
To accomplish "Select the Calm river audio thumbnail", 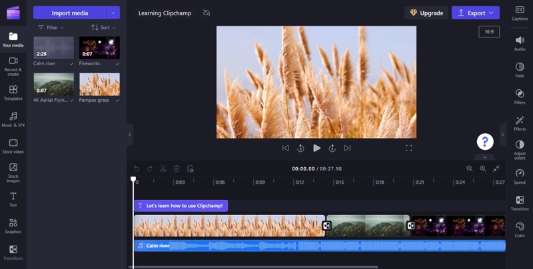I will 54,47.
